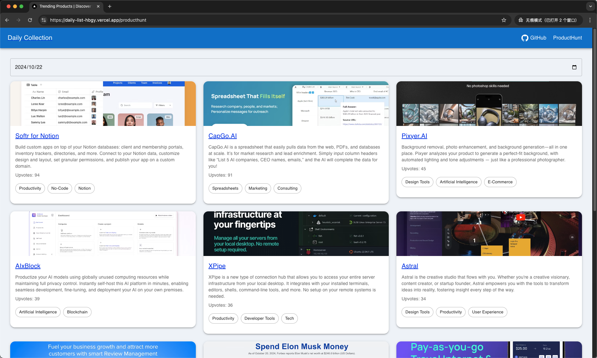Open a new browser tab
The image size is (597, 358).
tap(110, 6)
